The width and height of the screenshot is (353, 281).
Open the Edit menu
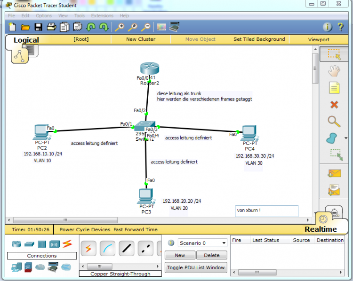(x=25, y=15)
